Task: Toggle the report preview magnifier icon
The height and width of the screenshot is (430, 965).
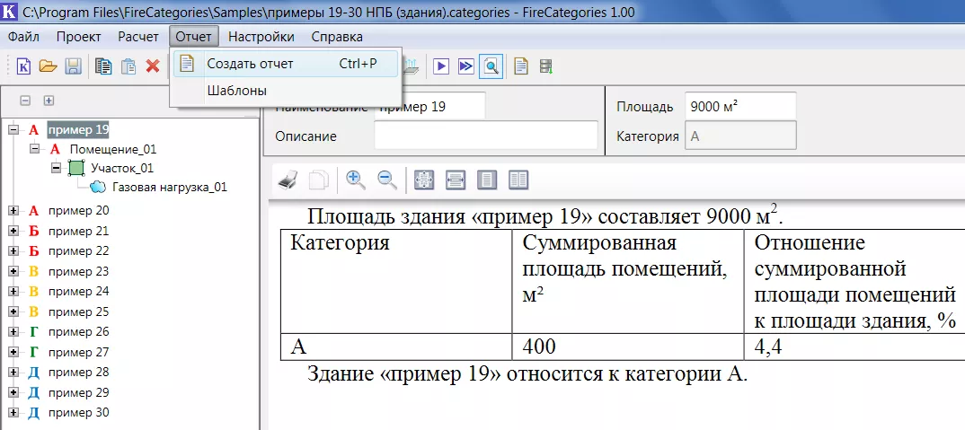Action: [491, 66]
